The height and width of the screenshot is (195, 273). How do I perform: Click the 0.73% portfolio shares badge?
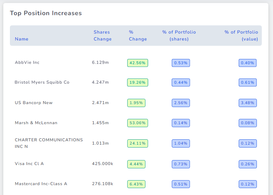point(181,164)
